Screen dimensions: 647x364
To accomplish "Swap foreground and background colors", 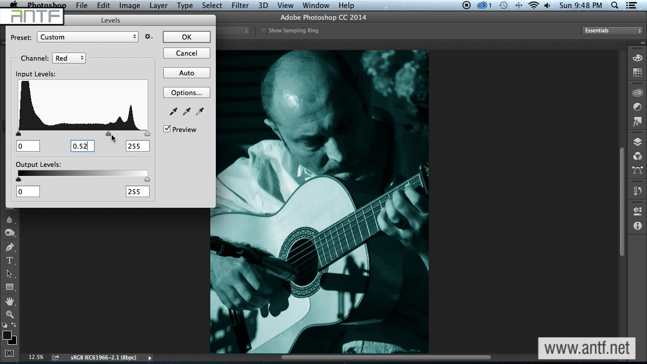I will (x=14, y=325).
